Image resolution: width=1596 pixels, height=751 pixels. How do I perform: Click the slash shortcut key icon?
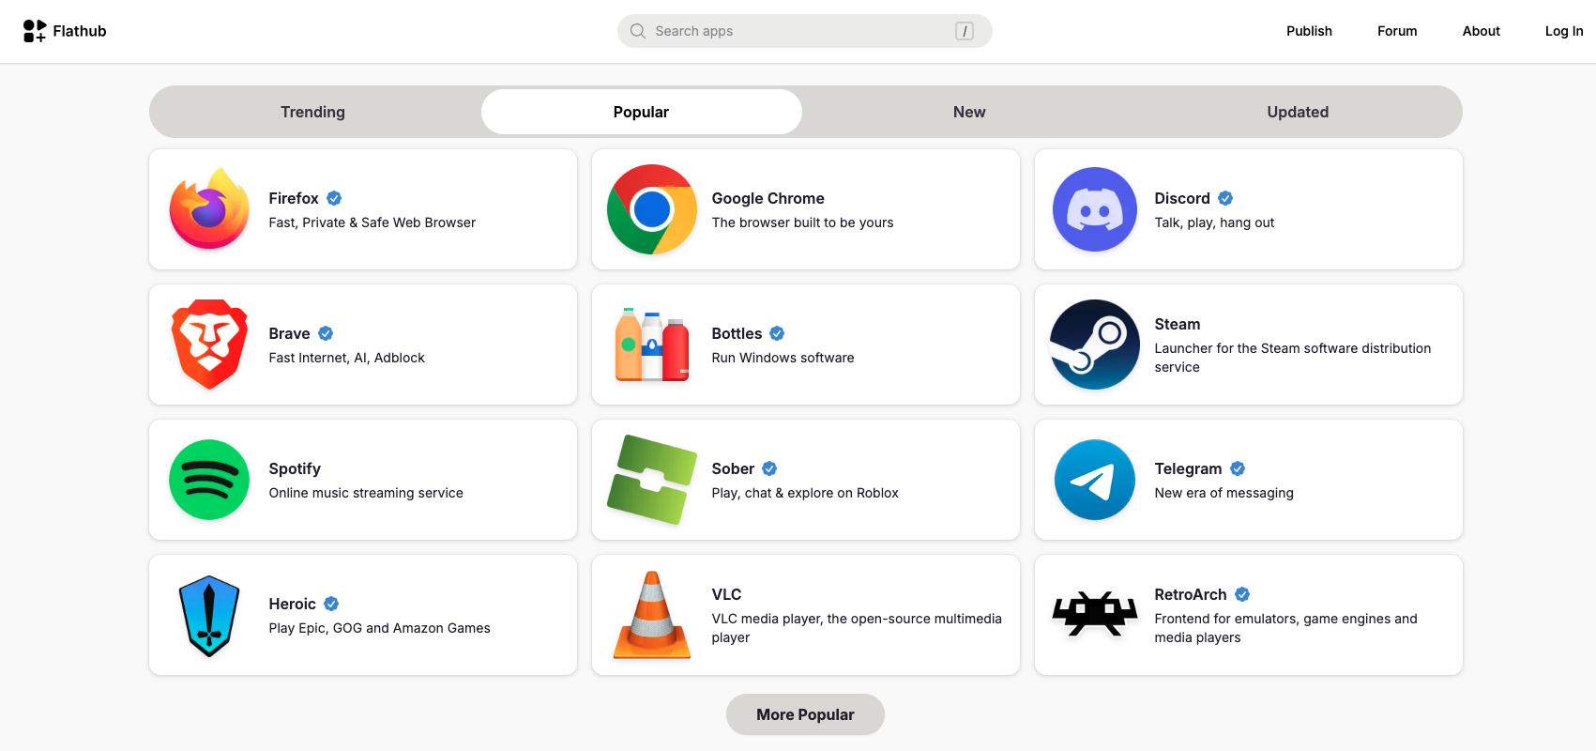pyautogui.click(x=965, y=31)
